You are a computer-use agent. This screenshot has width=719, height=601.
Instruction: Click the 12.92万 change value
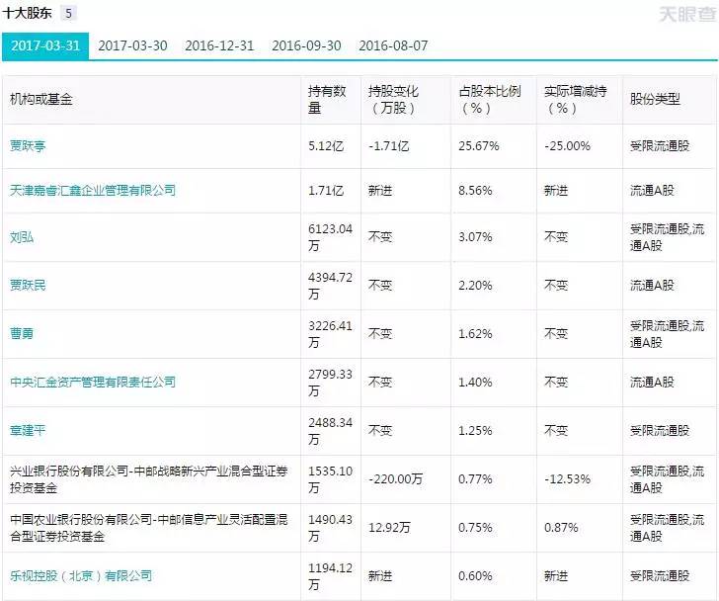coord(389,528)
